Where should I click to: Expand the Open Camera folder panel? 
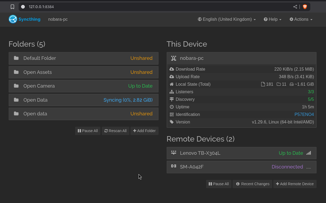(x=83, y=86)
